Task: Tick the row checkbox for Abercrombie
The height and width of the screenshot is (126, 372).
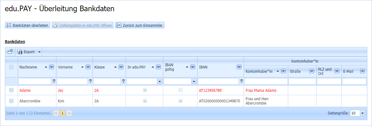Action: pyautogui.click(x=11, y=101)
